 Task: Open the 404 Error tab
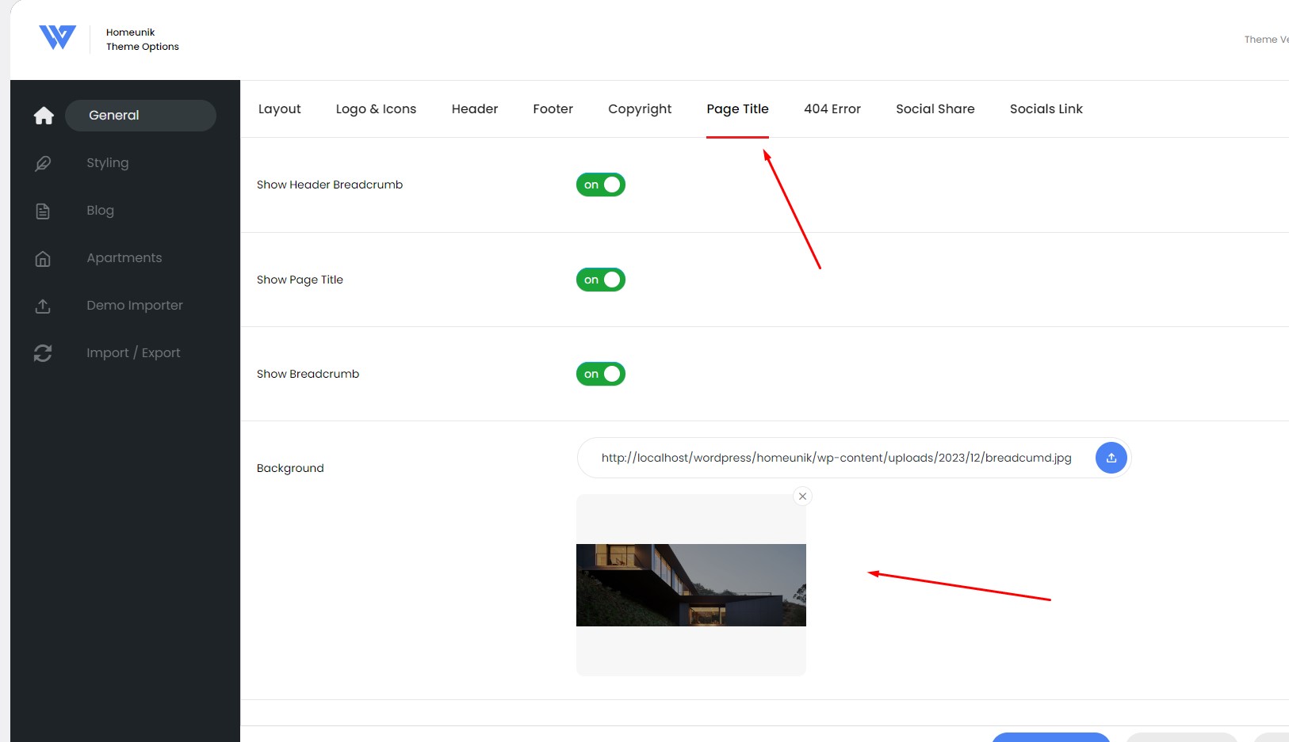click(x=832, y=109)
